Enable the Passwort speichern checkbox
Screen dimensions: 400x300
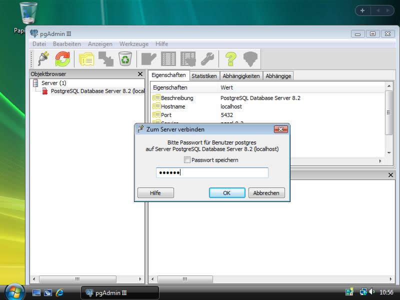coord(187,160)
